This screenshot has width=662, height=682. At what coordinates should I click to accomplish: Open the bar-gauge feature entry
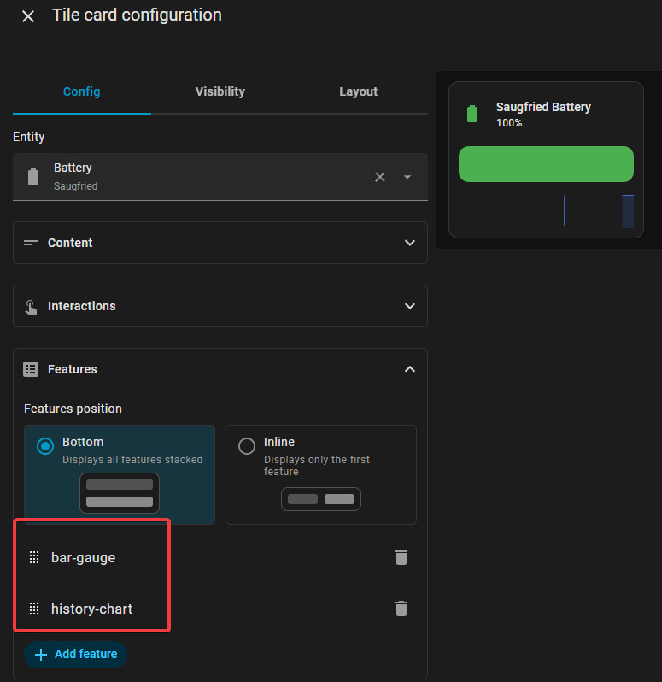(x=84, y=557)
